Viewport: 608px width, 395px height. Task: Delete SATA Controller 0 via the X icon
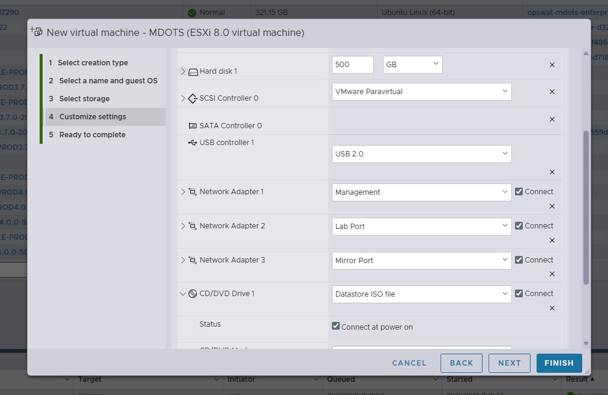point(552,119)
